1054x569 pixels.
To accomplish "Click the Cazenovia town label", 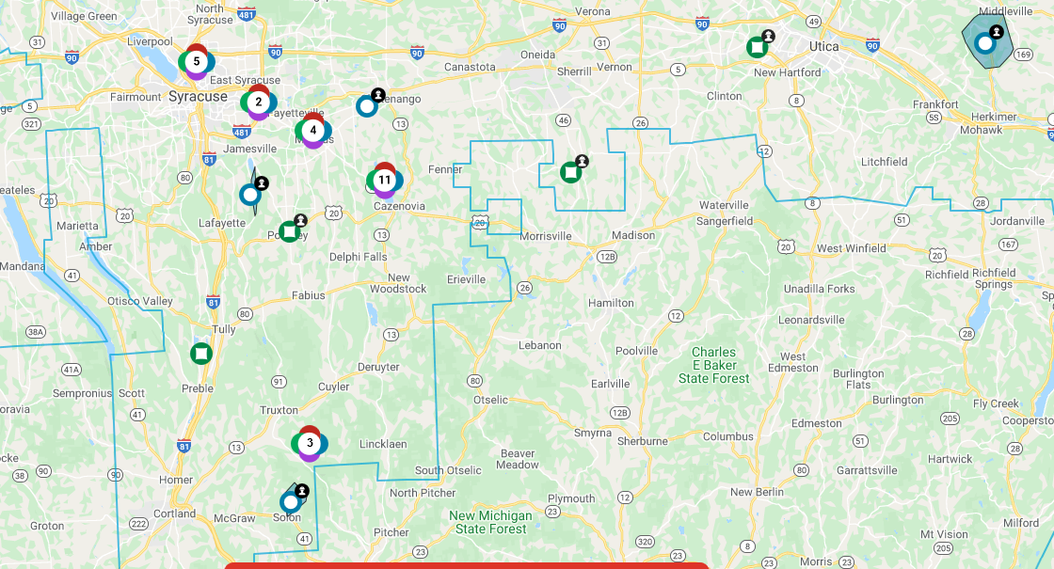I will coord(399,206).
